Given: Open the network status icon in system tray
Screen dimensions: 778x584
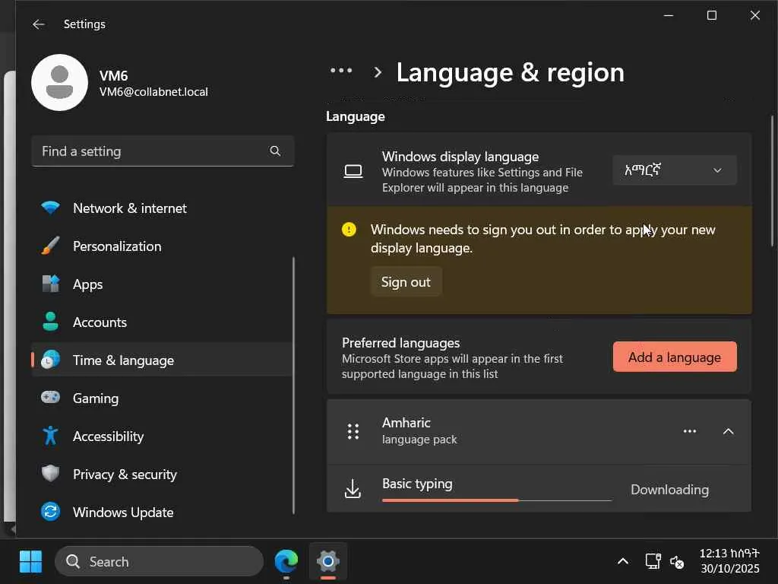Looking at the screenshot, I should click(x=653, y=561).
